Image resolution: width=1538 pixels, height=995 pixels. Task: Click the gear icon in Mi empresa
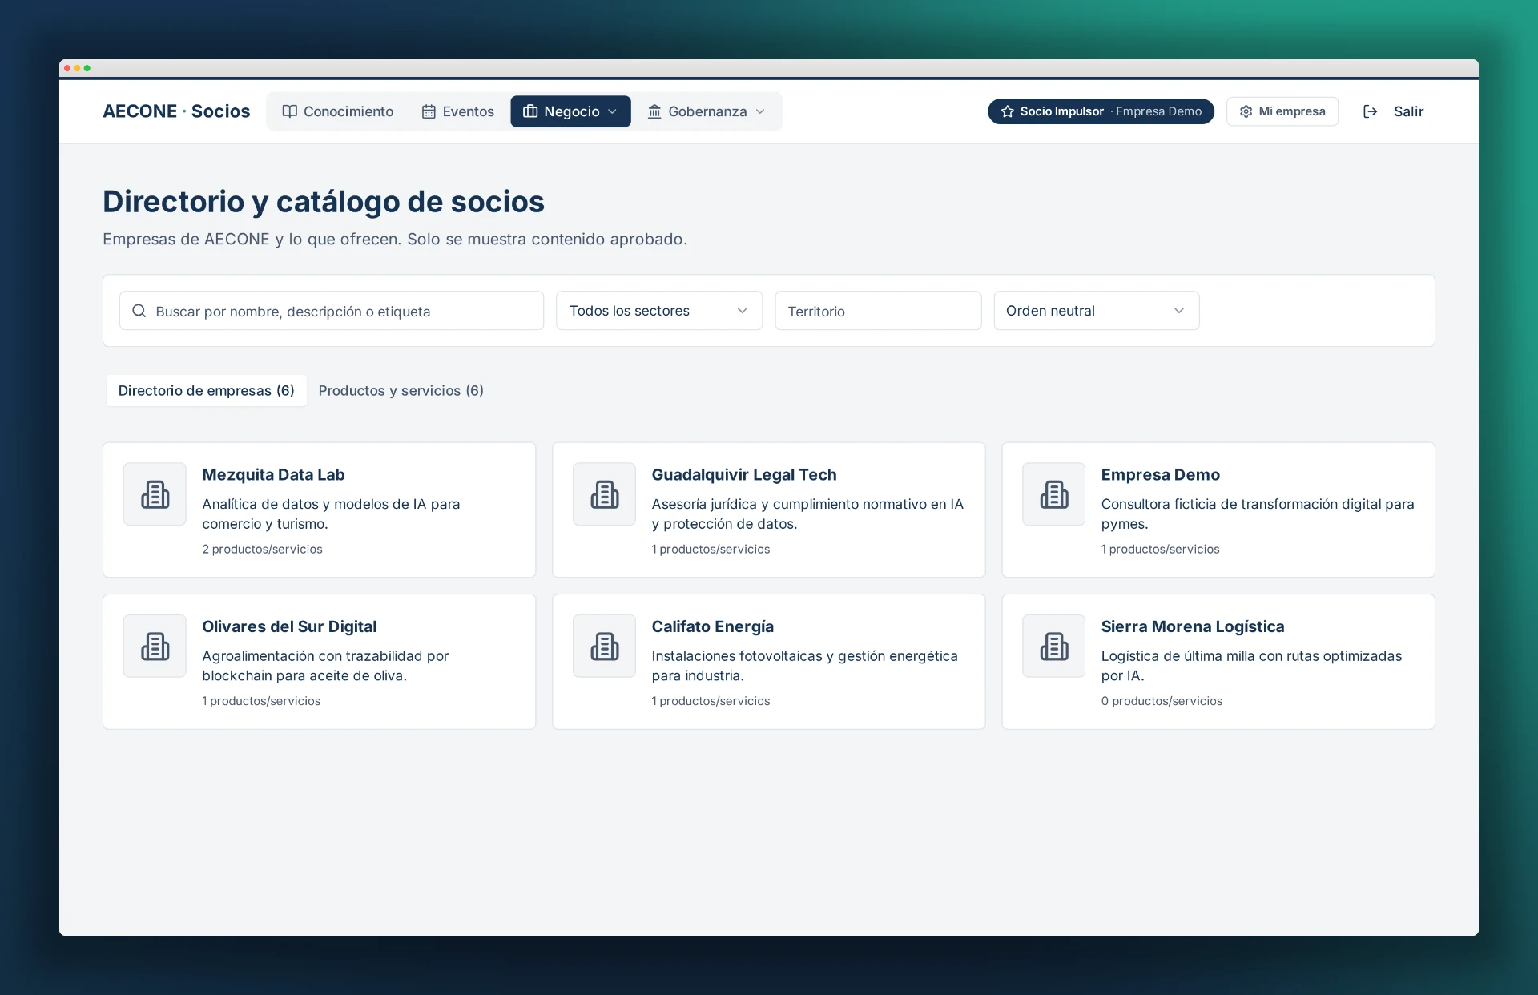pyautogui.click(x=1246, y=111)
